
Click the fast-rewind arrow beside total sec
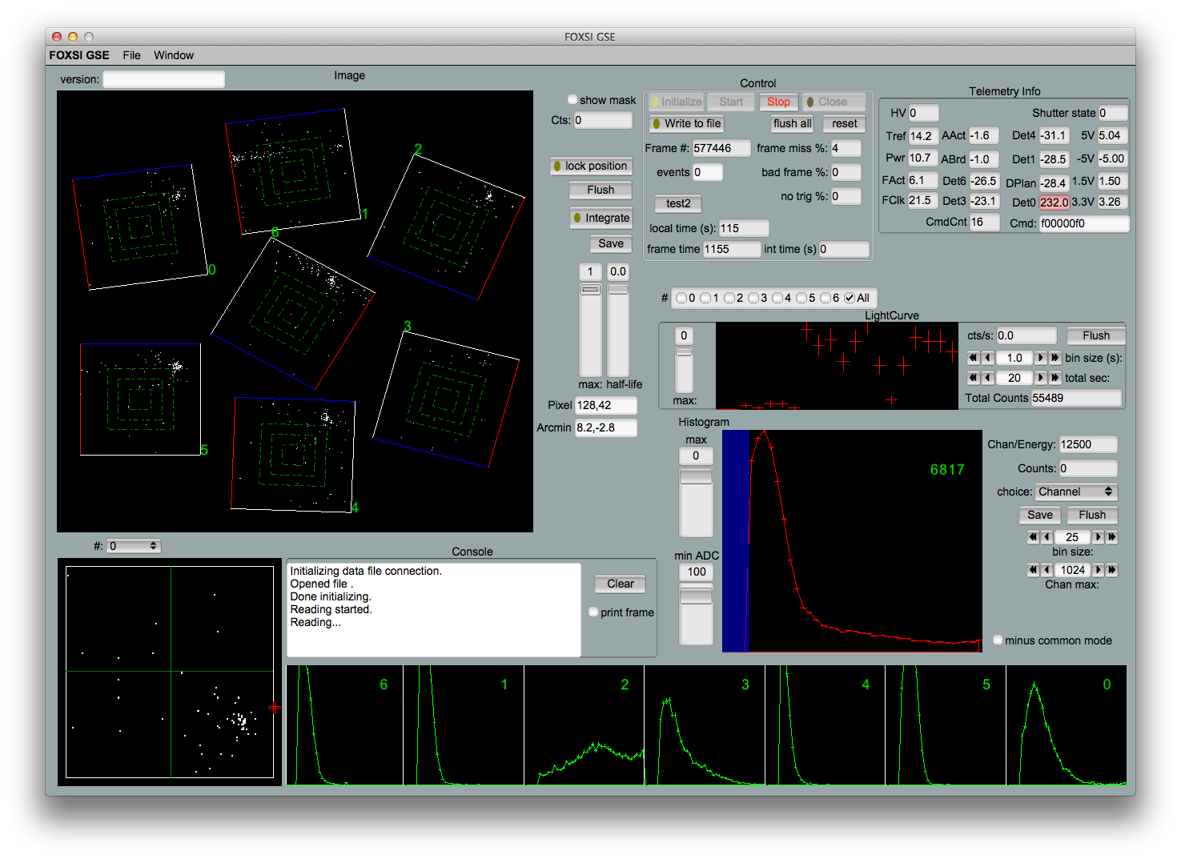click(973, 378)
